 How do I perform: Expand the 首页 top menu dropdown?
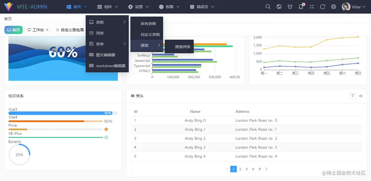pos(86,7)
